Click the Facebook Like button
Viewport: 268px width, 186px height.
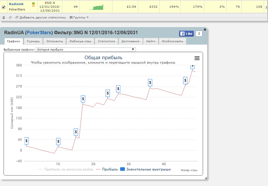186,34
